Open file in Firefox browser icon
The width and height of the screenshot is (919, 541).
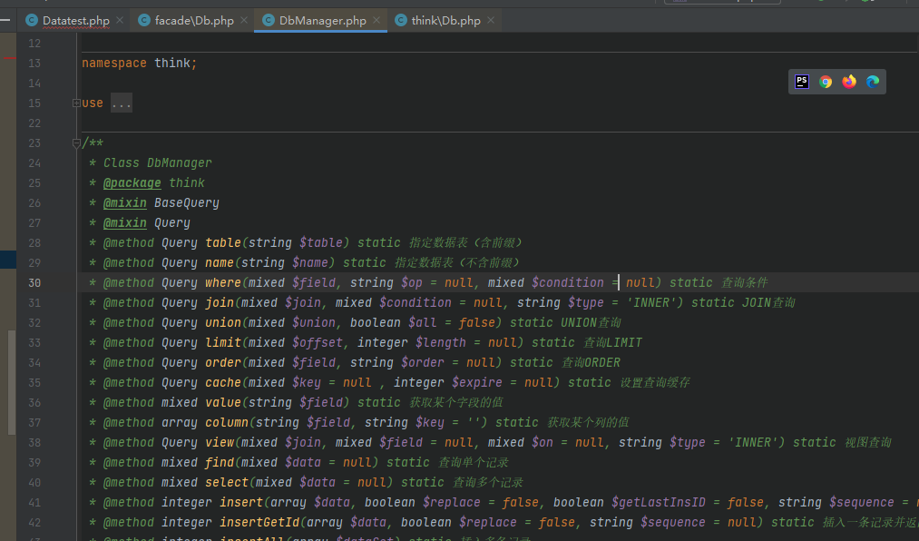tap(848, 82)
